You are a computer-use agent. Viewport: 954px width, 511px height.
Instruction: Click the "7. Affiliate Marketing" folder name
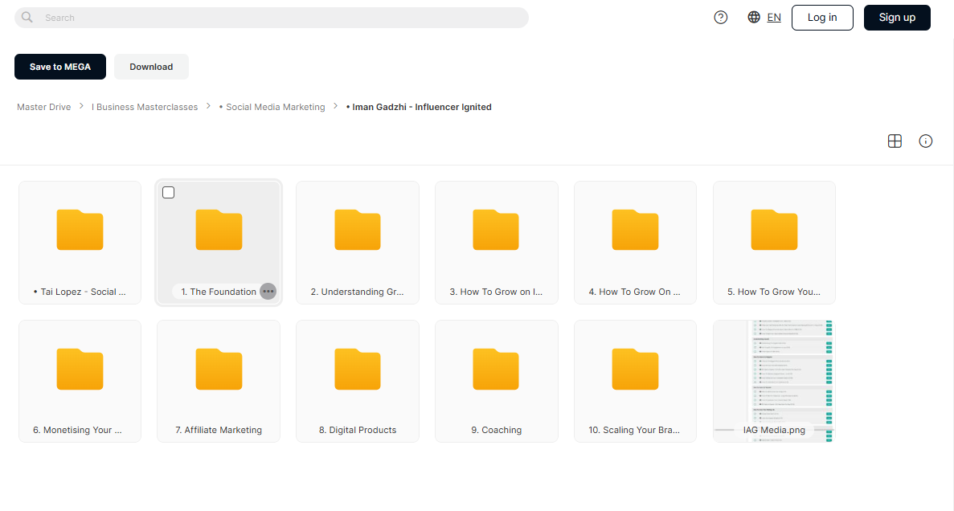(219, 430)
